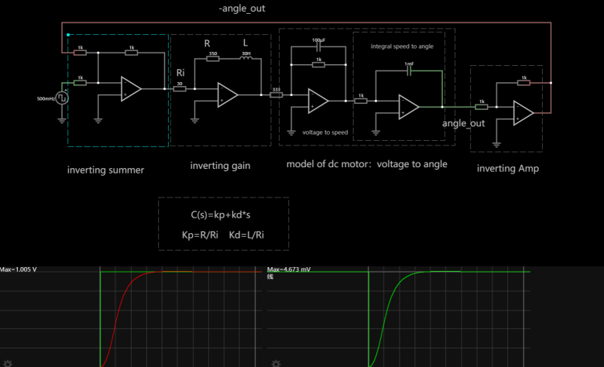
Task: Click the inverting Amp op-amp
Action: [x=523, y=113]
